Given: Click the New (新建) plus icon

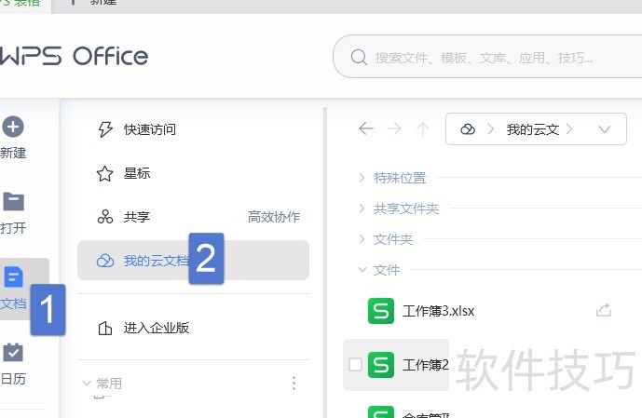Looking at the screenshot, I should coord(13,127).
